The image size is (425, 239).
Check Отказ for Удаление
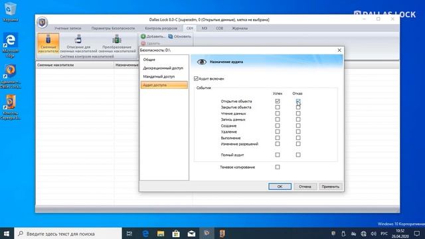(x=298, y=131)
